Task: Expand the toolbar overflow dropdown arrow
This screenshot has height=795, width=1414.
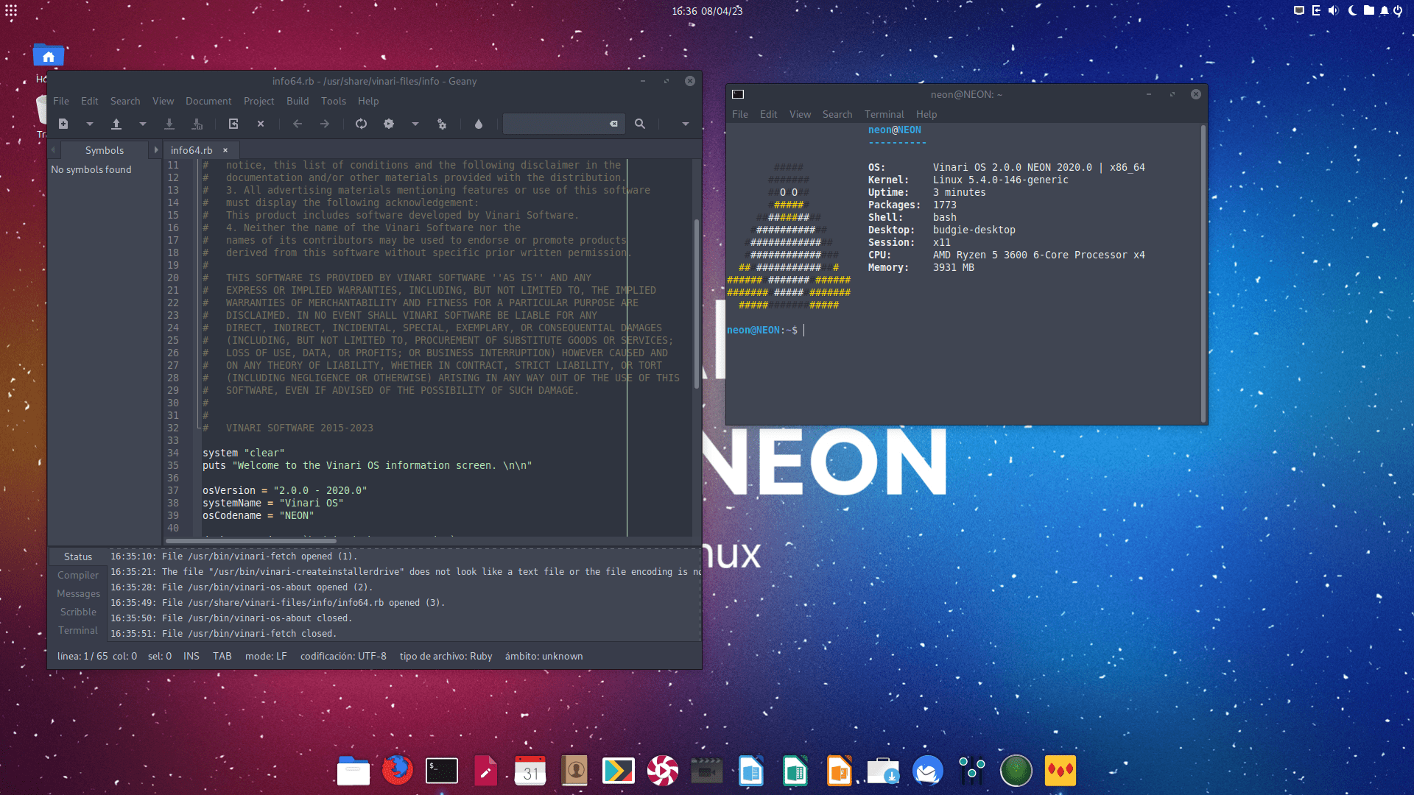Action: [x=685, y=124]
